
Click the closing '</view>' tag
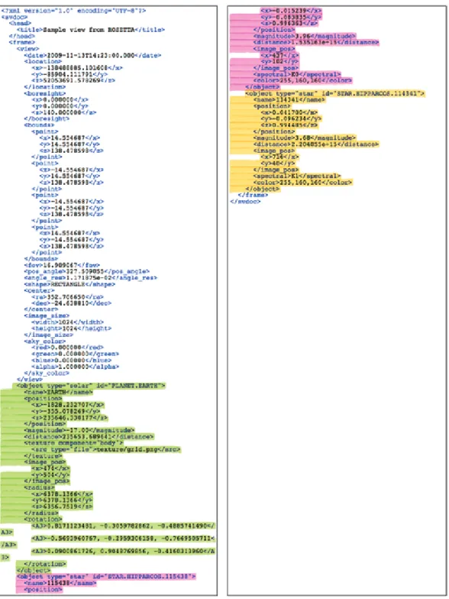(29, 379)
